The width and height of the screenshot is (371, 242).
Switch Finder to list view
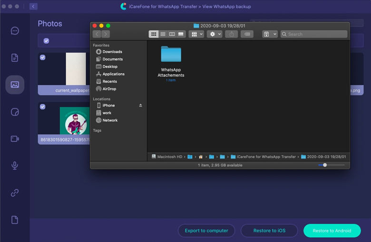[x=163, y=34]
